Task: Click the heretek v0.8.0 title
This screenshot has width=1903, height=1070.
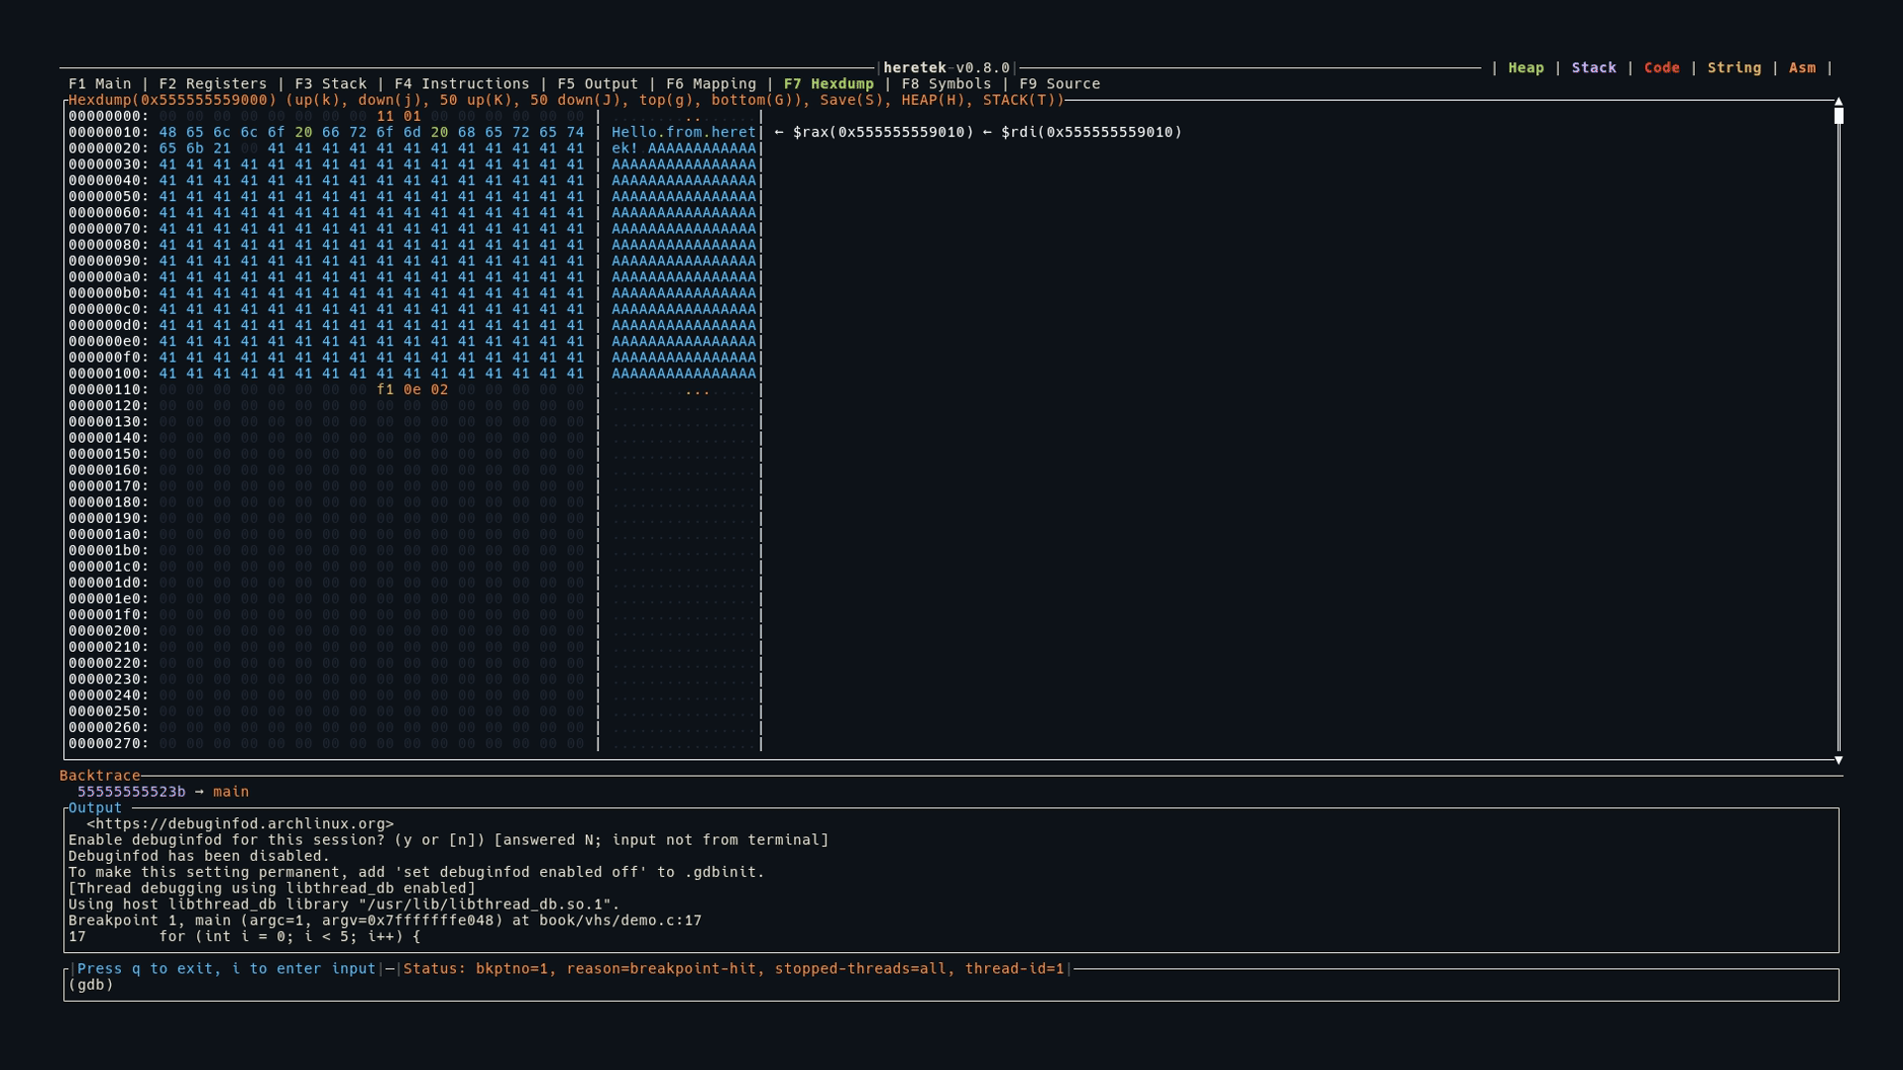Action: pyautogui.click(x=947, y=68)
